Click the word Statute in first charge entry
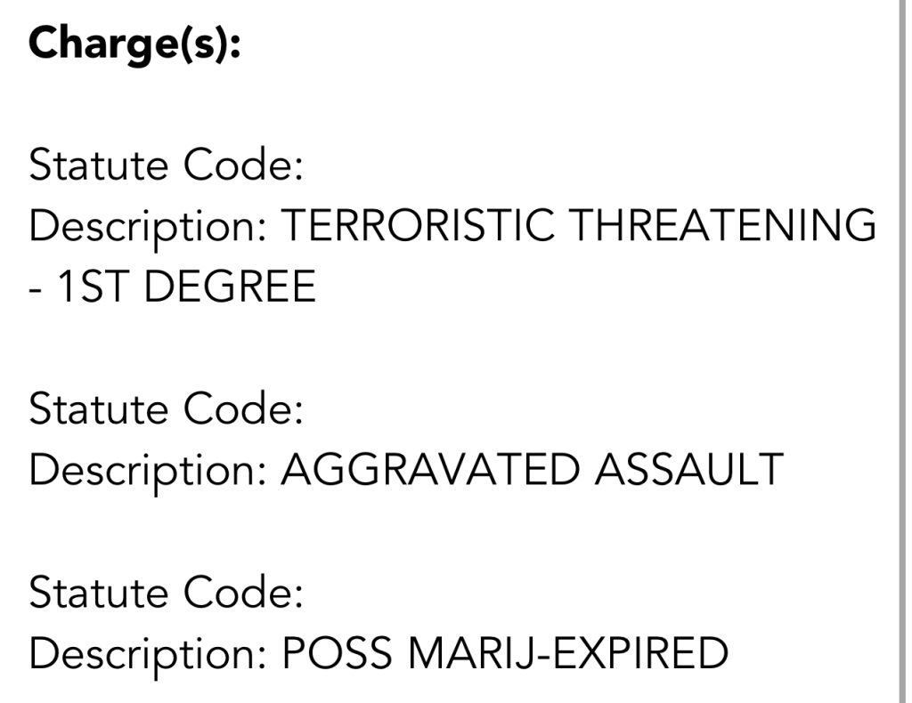The image size is (912, 703). click(x=100, y=166)
